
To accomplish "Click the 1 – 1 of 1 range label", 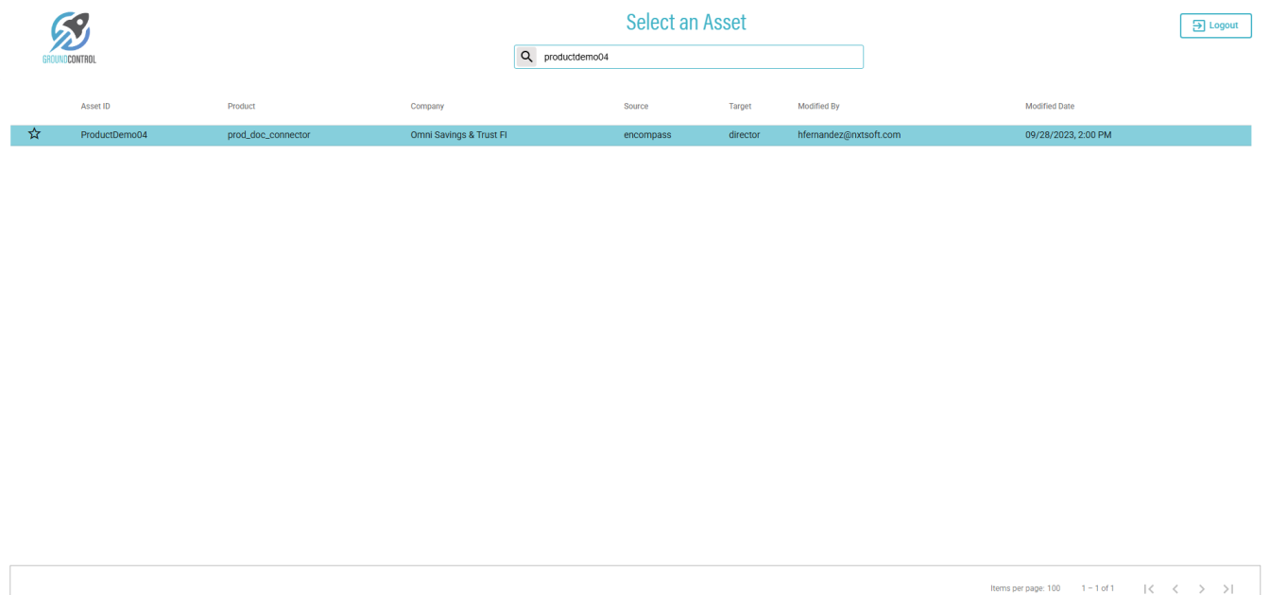I will pos(1098,588).
